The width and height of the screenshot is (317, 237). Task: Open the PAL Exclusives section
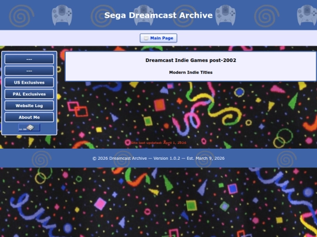point(29,94)
